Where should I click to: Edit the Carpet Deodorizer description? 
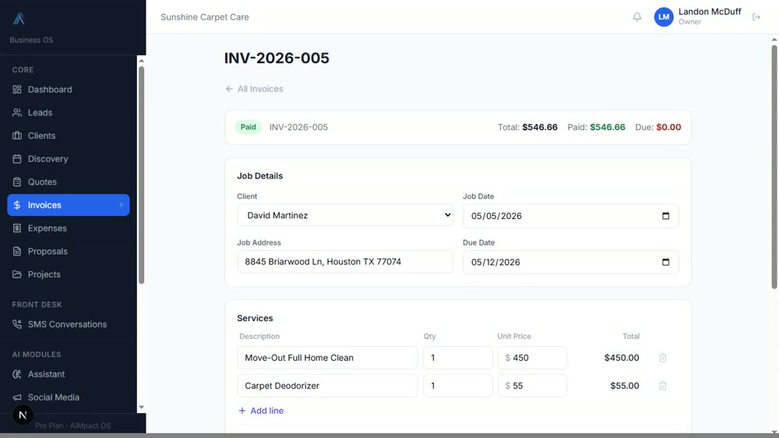tap(327, 386)
